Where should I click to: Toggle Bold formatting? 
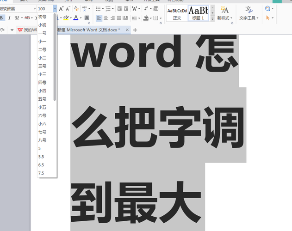(x=1, y=18)
